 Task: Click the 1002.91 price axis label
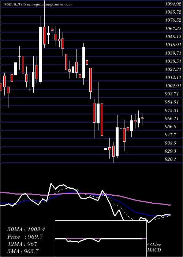click(173, 86)
